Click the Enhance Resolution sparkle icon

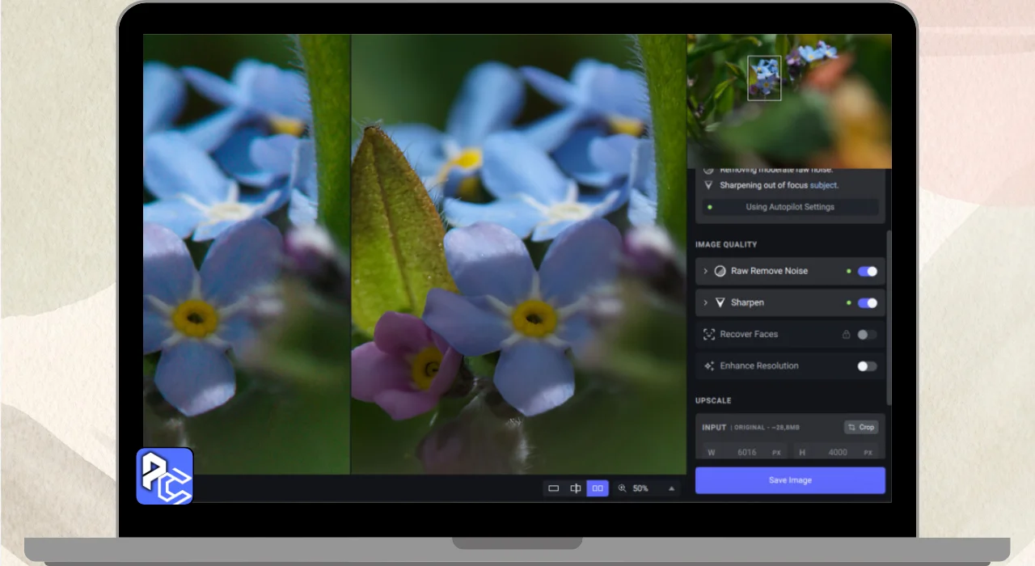[709, 366]
